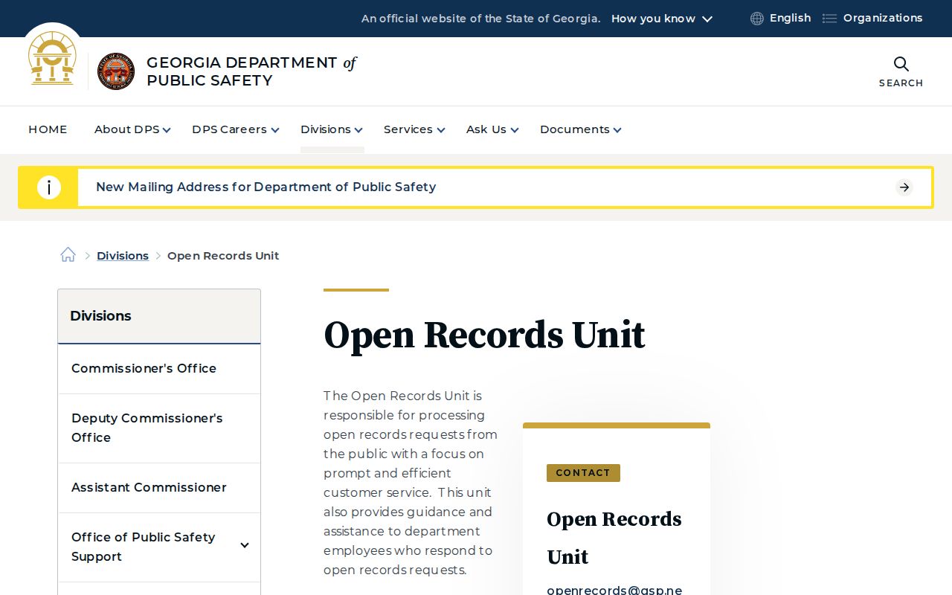This screenshot has width=952, height=595.
Task: Open New Mailing Address for Department of Public Safety
Action: [x=266, y=187]
